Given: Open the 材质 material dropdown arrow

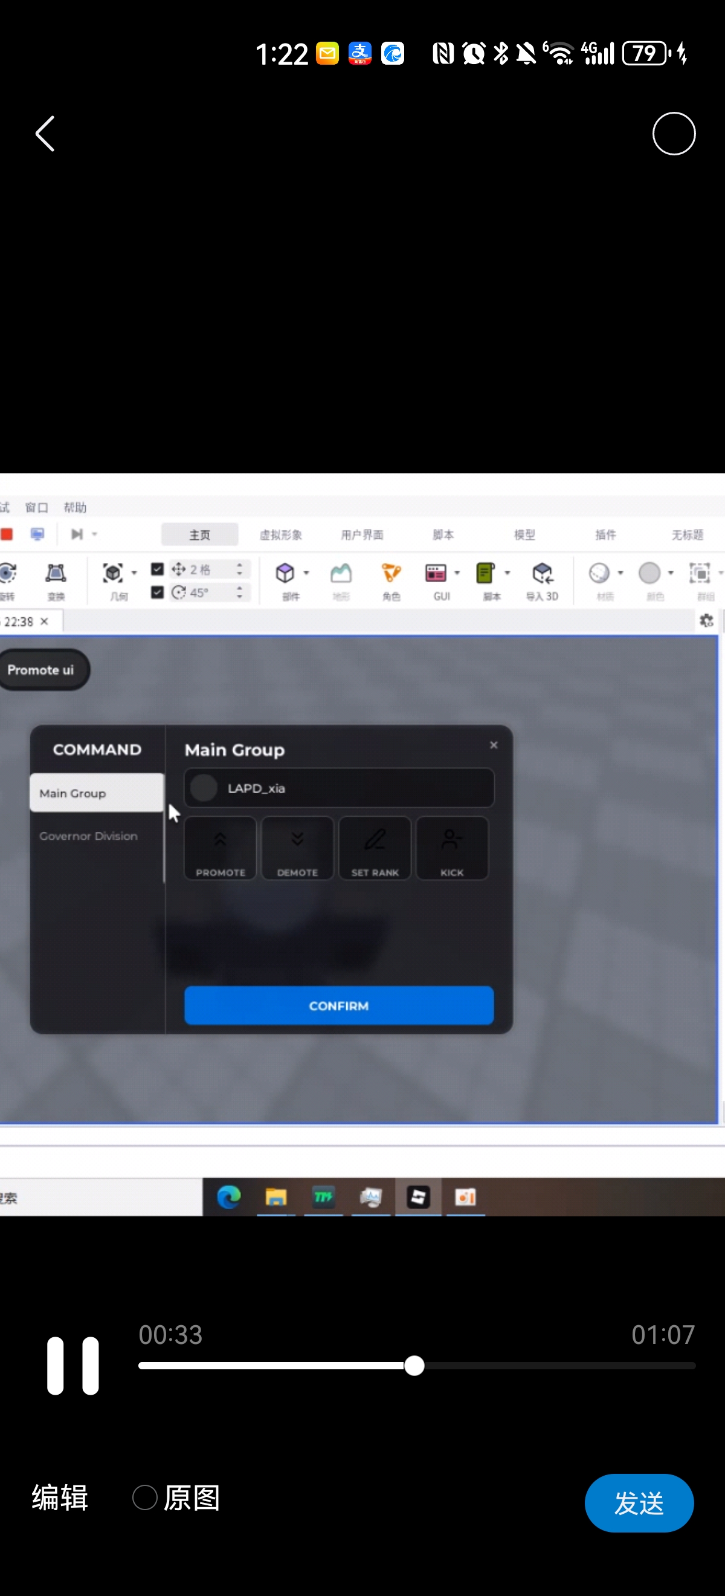Looking at the screenshot, I should coord(620,573).
